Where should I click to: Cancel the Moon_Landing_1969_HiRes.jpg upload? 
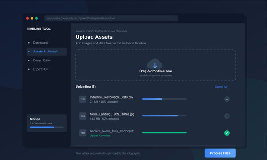[227, 116]
